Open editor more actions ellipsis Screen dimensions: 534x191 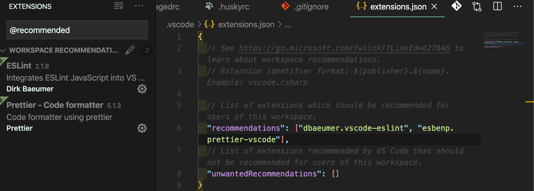[x=518, y=6]
